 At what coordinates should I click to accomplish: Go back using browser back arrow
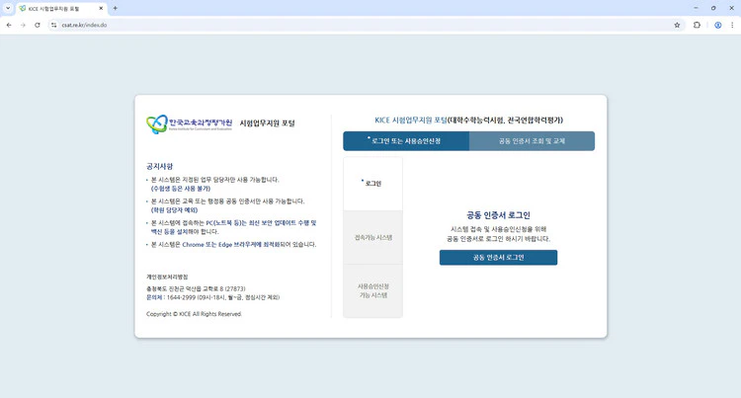pyautogui.click(x=9, y=25)
